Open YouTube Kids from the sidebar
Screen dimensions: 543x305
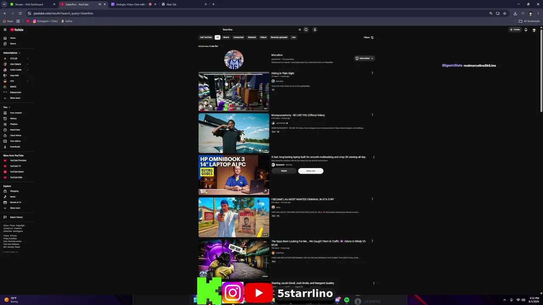point(16,177)
